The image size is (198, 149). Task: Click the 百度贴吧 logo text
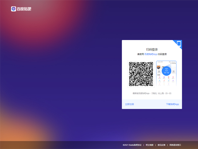click(24, 9)
